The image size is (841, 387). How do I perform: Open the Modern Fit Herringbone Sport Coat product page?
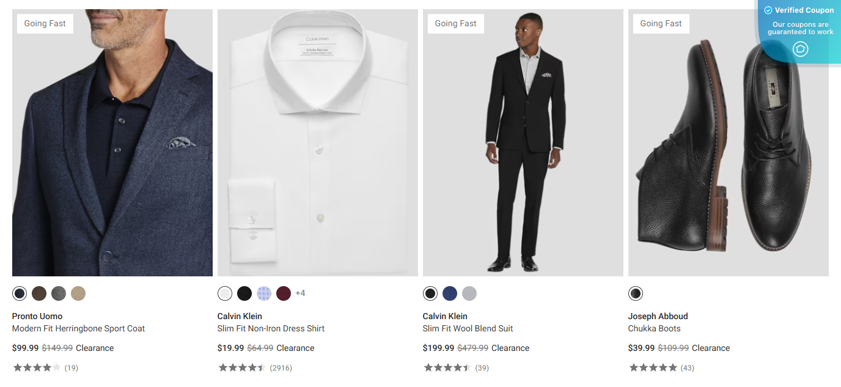pyautogui.click(x=78, y=328)
